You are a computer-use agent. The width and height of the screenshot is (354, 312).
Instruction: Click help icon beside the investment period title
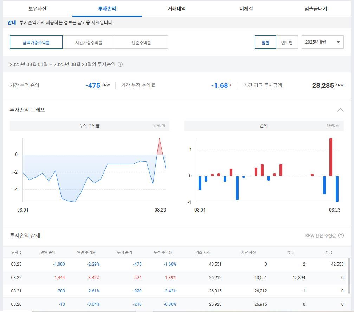pyautogui.click(x=120, y=64)
